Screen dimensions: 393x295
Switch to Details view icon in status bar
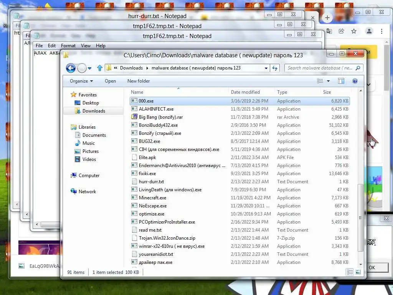[350, 272]
